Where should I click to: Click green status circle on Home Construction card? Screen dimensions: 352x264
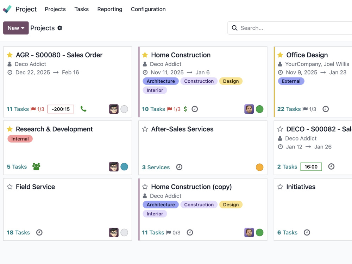259,109
